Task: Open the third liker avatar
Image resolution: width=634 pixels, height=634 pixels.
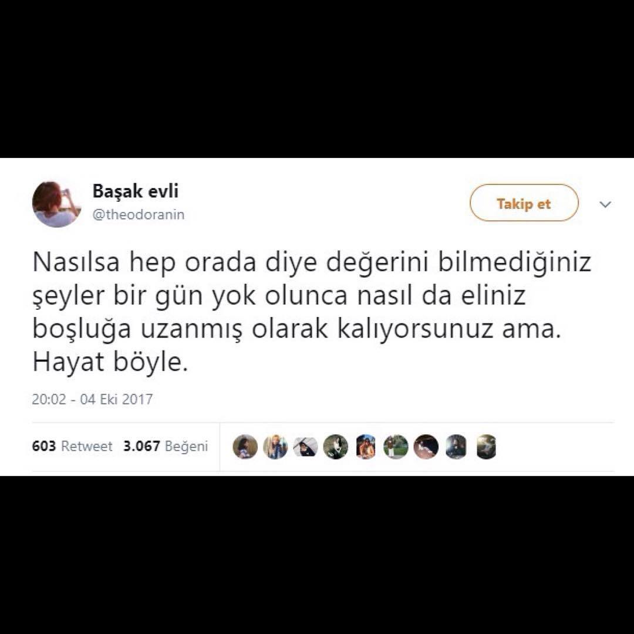Action: (x=305, y=446)
